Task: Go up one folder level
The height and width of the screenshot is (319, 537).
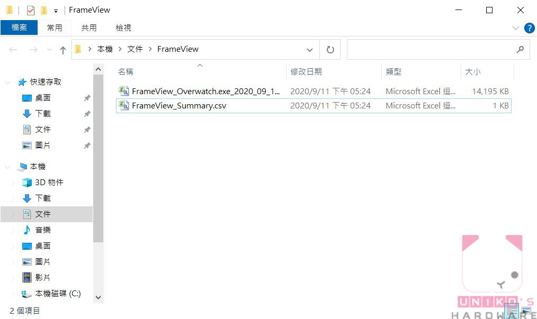Action: click(62, 50)
